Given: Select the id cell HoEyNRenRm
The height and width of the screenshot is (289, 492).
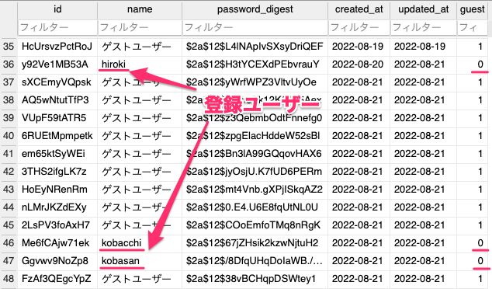Looking at the screenshot, I should coord(57,190).
